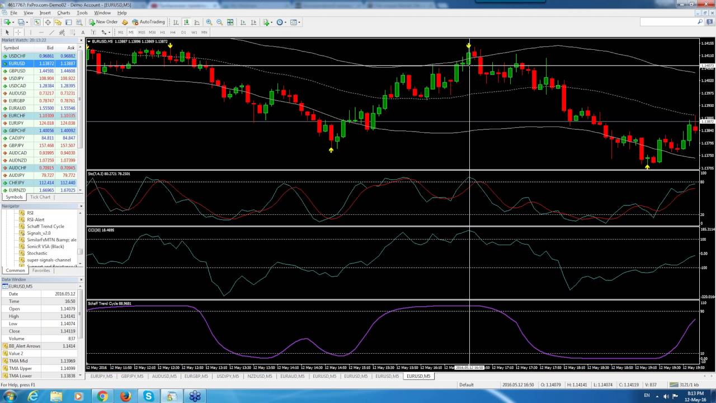Open the GBPJPY,M5 chart tab

click(133, 376)
